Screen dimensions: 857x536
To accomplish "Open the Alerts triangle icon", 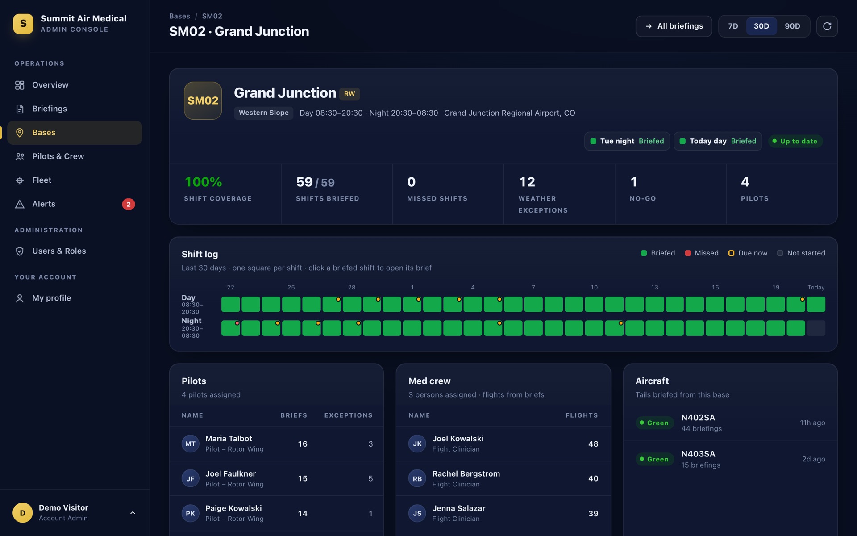I will (x=20, y=204).
